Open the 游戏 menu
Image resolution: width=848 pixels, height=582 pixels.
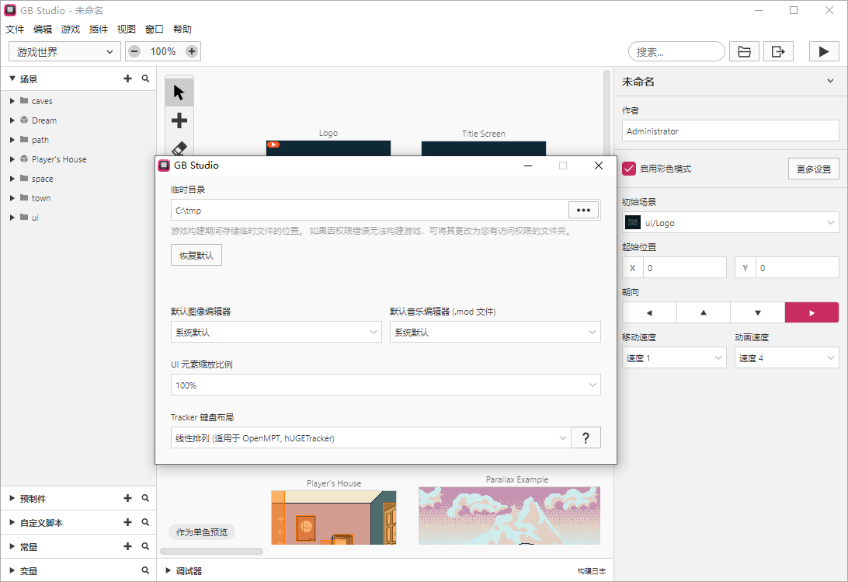pos(71,30)
